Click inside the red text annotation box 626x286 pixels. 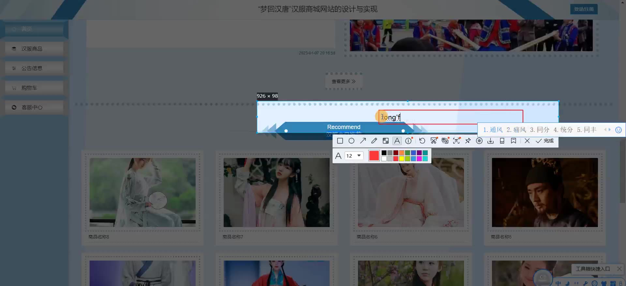(451, 117)
